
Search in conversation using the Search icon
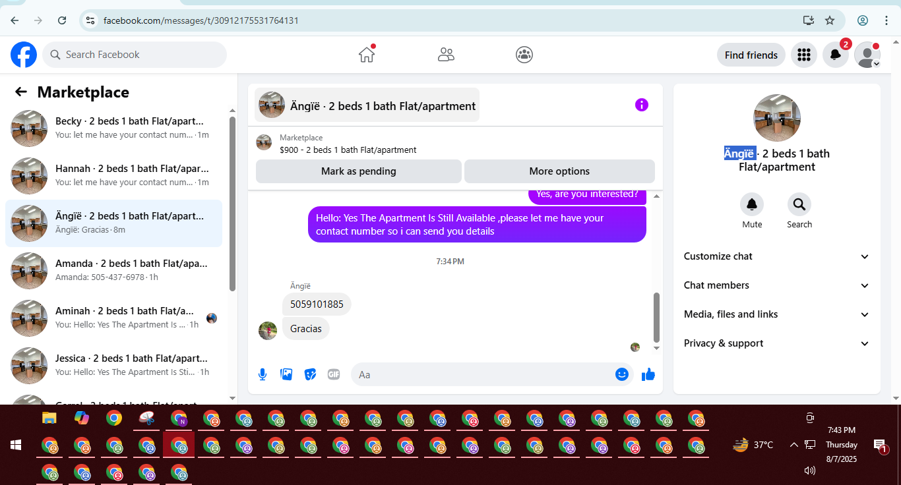point(799,204)
